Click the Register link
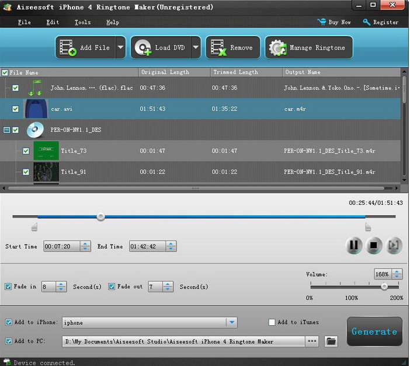Image resolution: width=410 pixels, height=366 pixels. [385, 22]
